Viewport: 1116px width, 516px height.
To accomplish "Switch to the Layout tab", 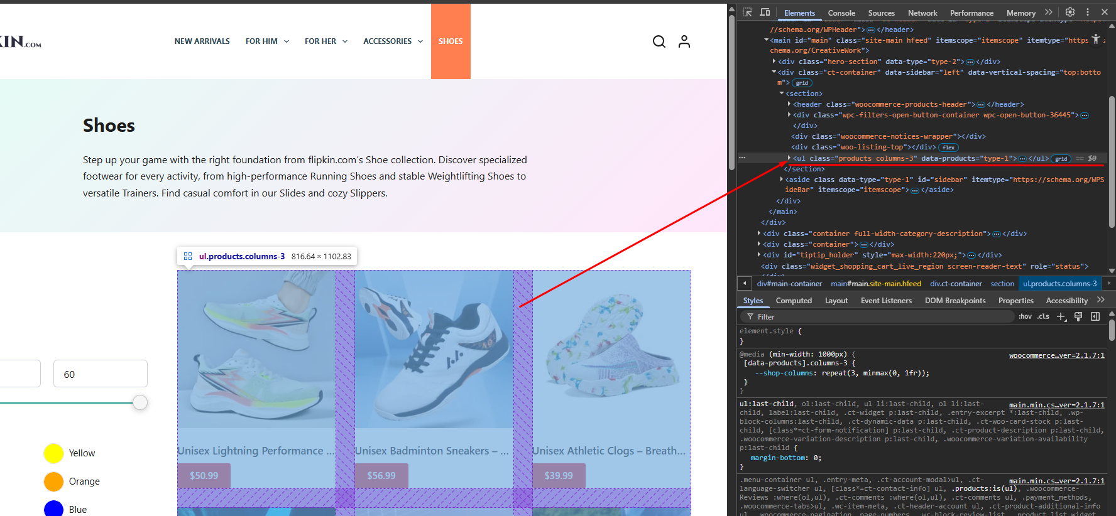I will 836,301.
